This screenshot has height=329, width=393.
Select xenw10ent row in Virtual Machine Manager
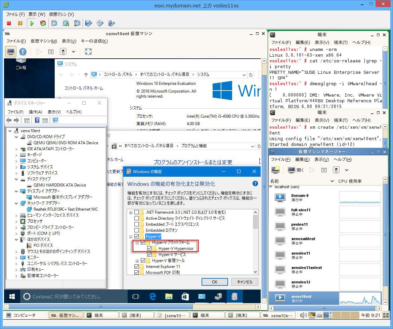coord(325,298)
